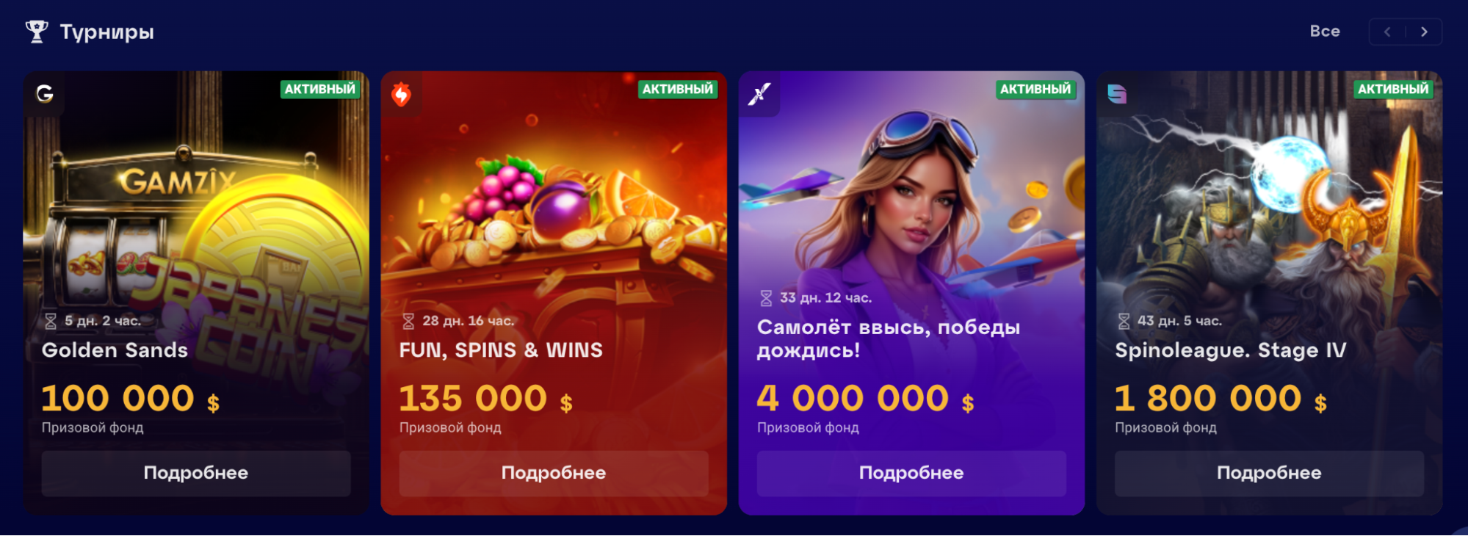Image resolution: width=1468 pixels, height=536 pixels.
Task: Click the red flame provider icon
Action: [401, 94]
